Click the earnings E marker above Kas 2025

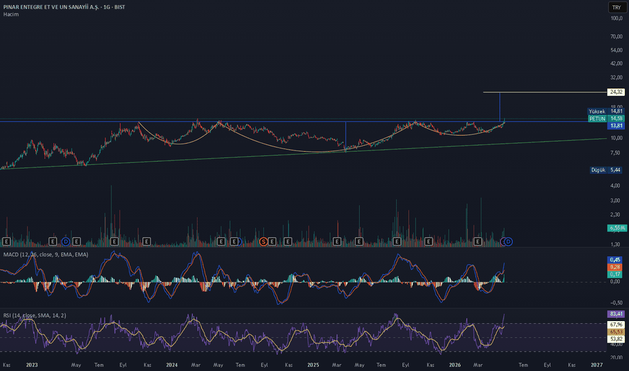click(x=429, y=241)
